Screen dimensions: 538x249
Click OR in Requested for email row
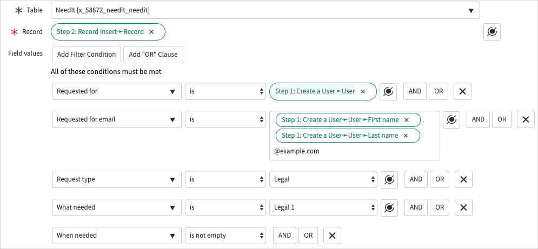(502, 119)
